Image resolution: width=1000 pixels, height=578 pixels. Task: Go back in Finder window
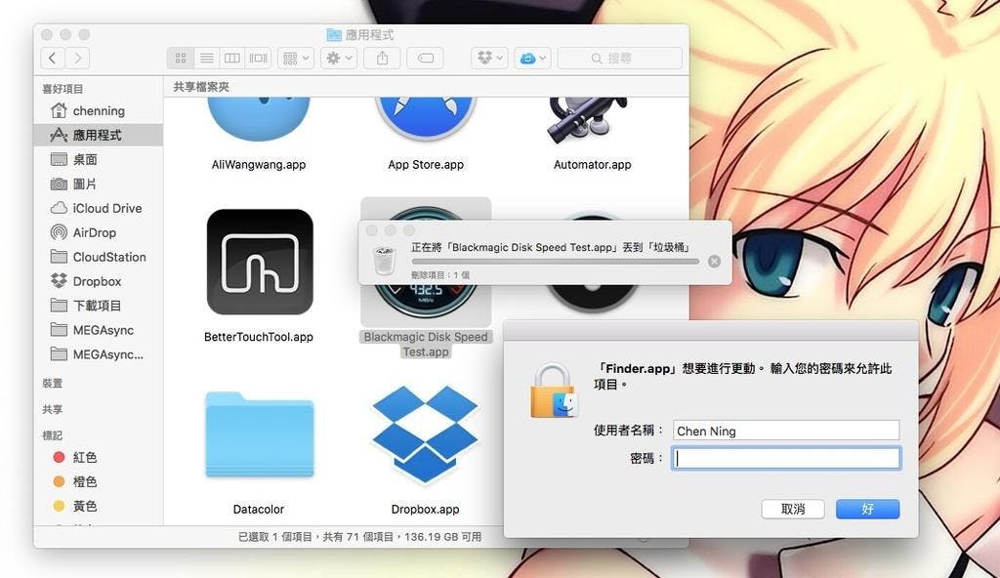pos(53,58)
